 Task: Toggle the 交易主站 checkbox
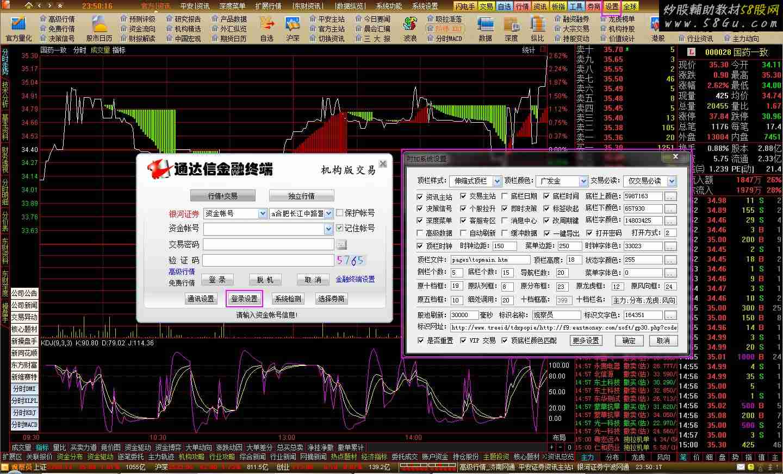(x=463, y=196)
